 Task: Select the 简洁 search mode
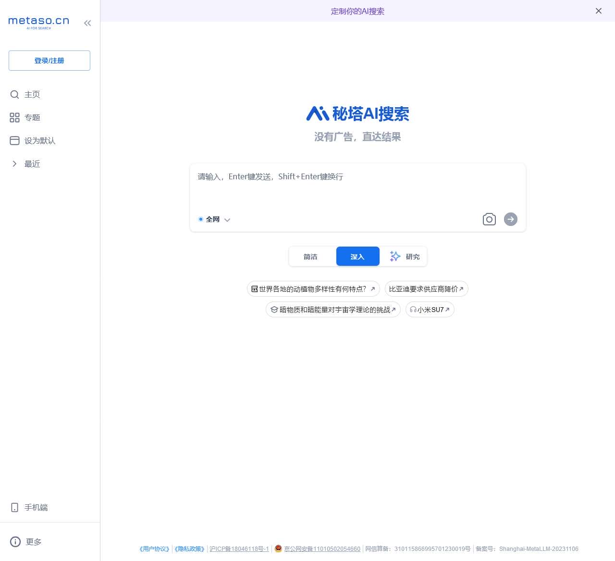[310, 256]
